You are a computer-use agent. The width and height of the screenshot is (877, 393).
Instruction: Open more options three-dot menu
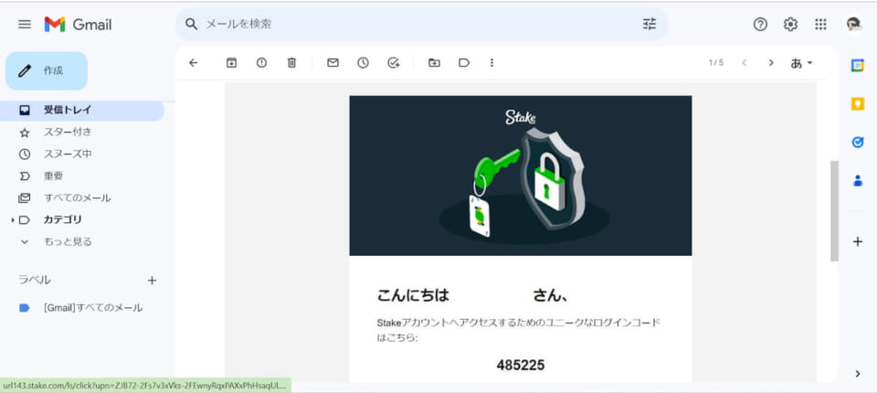491,63
